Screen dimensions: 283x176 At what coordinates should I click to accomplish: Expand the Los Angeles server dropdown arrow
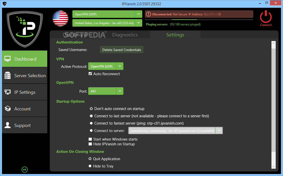click(x=138, y=23)
